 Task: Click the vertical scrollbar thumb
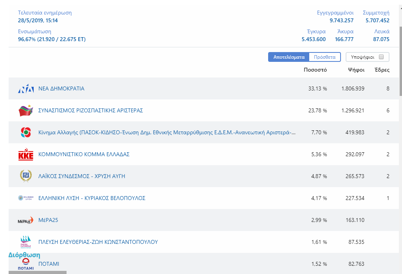coord(400,61)
